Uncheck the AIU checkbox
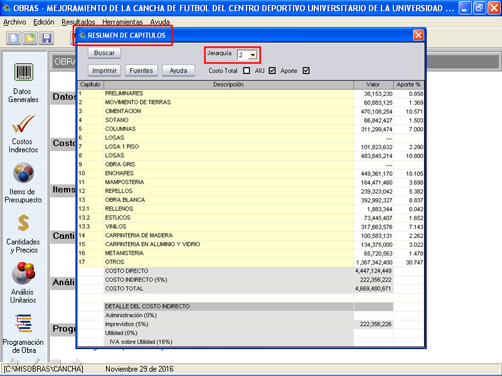Image resolution: width=502 pixels, height=376 pixels. (x=272, y=71)
